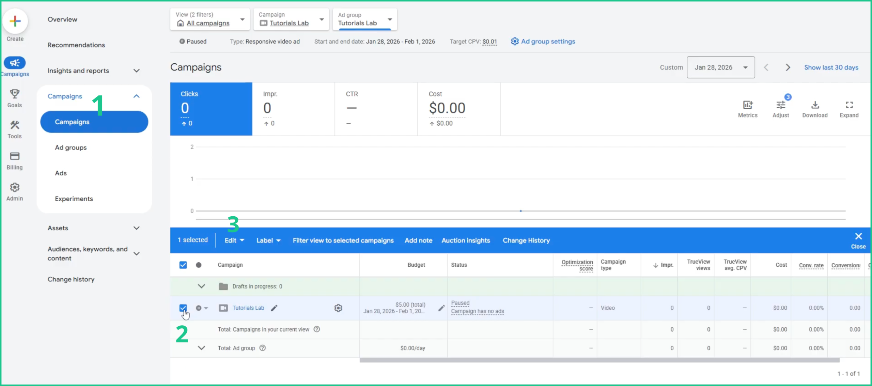This screenshot has width=872, height=386.
Task: Open the Campaign Tutorials Lab dropdown
Action: (x=291, y=19)
